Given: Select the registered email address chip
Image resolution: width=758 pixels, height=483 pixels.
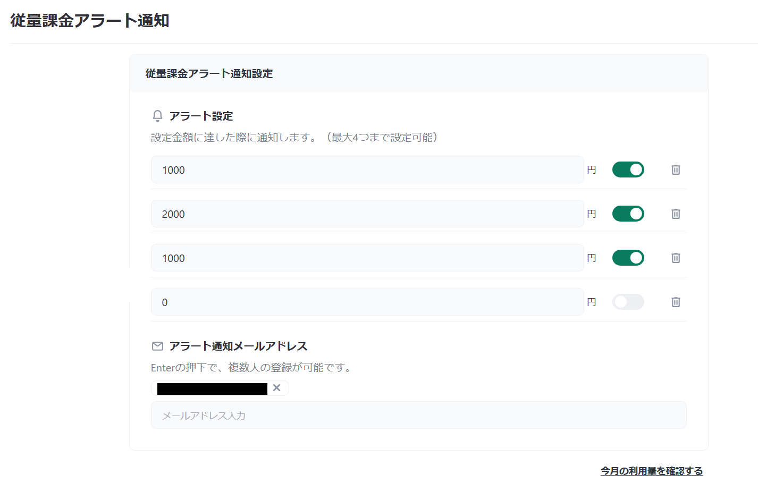Looking at the screenshot, I should point(212,388).
